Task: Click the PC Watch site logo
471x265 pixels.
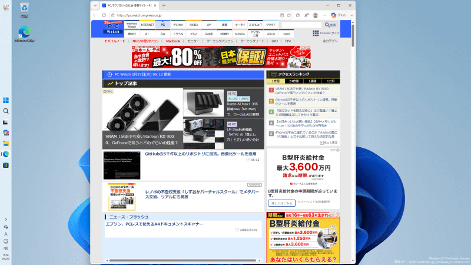Action: click(113, 27)
